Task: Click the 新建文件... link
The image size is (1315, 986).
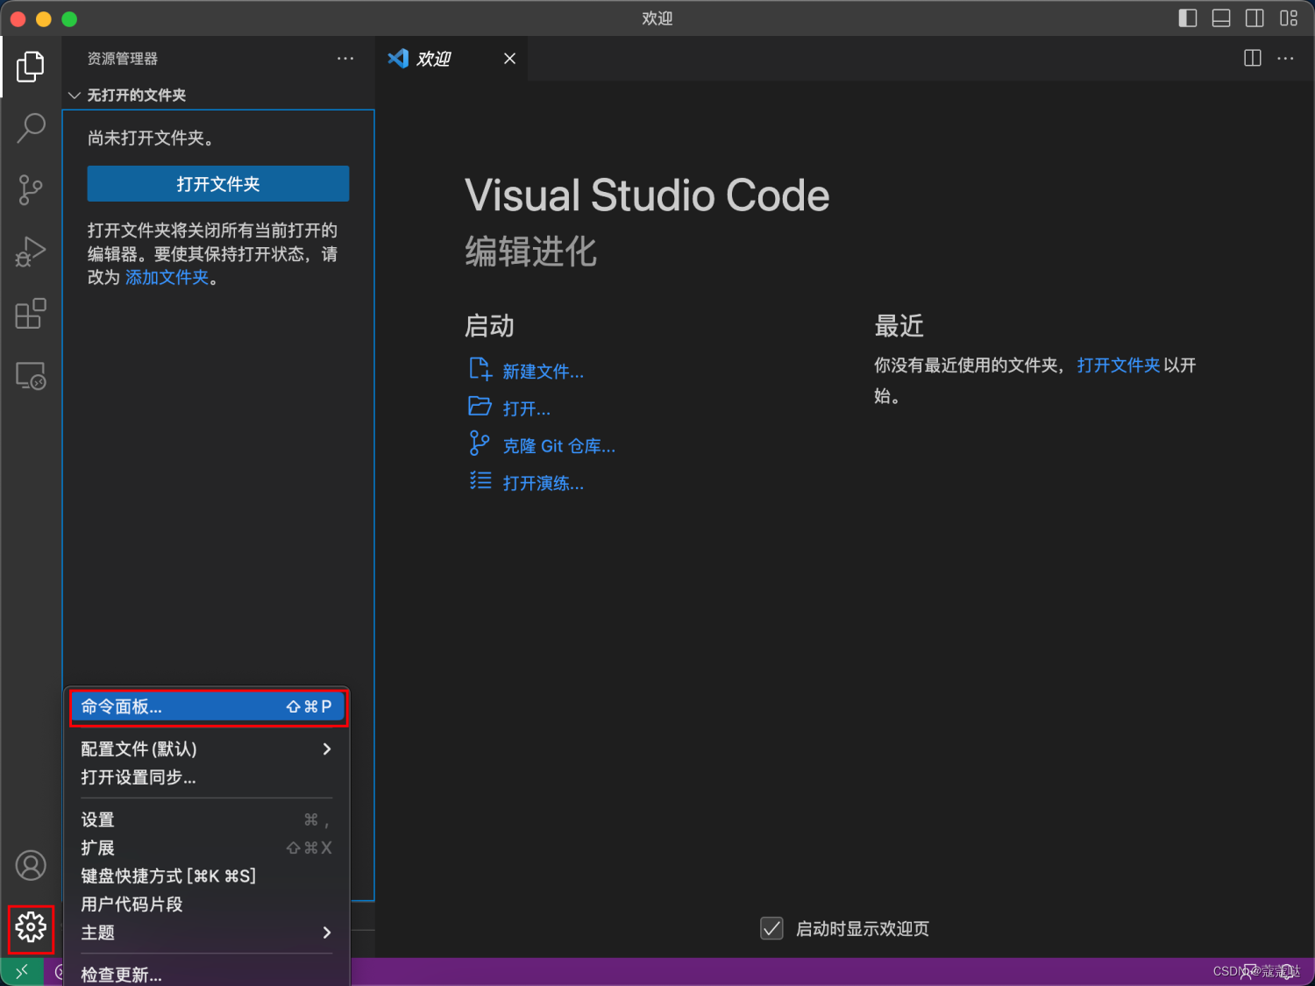Action: coord(544,372)
